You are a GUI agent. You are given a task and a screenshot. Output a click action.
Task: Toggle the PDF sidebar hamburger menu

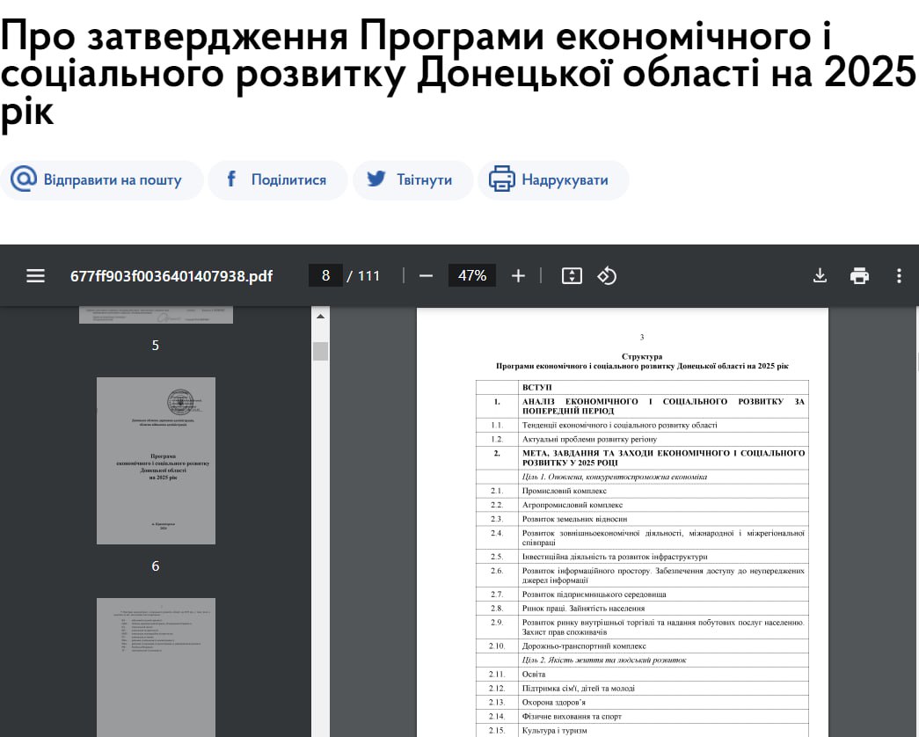click(35, 276)
